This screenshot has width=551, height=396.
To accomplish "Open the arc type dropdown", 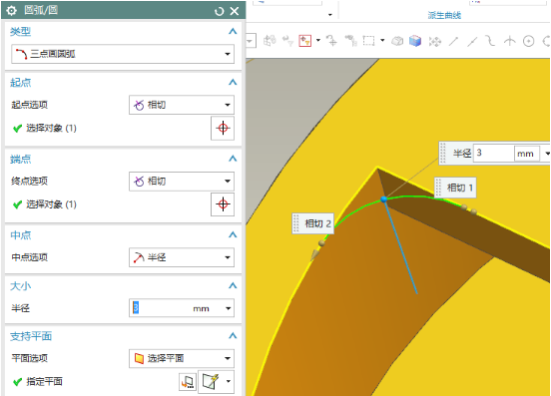I will coord(123,54).
